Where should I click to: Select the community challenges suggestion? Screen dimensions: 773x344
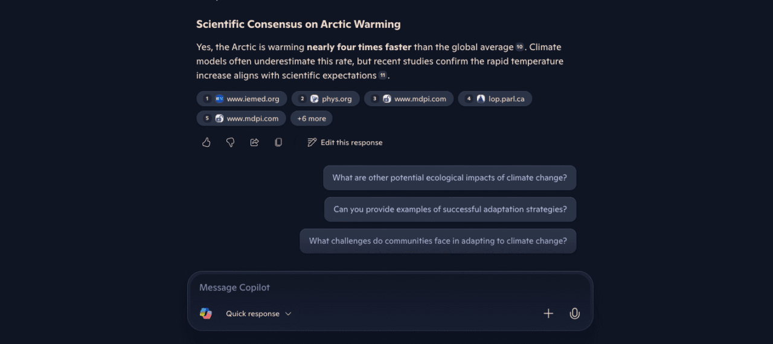coord(438,241)
